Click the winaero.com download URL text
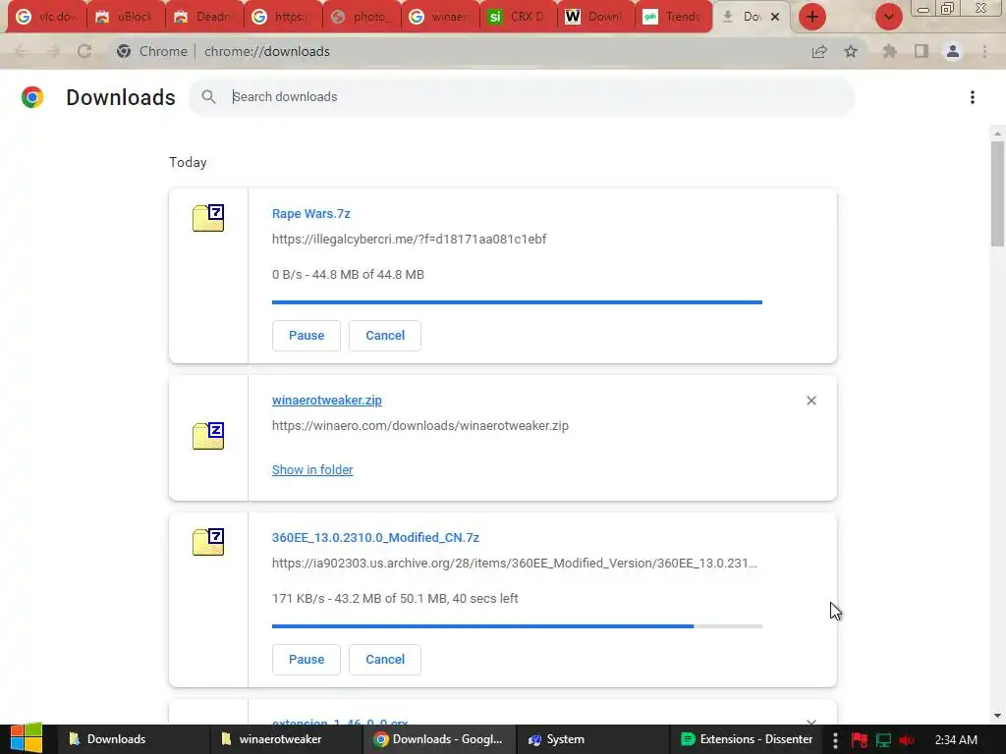 (420, 426)
